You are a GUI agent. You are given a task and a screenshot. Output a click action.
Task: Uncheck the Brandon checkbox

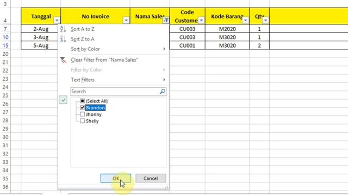pyautogui.click(x=82, y=108)
